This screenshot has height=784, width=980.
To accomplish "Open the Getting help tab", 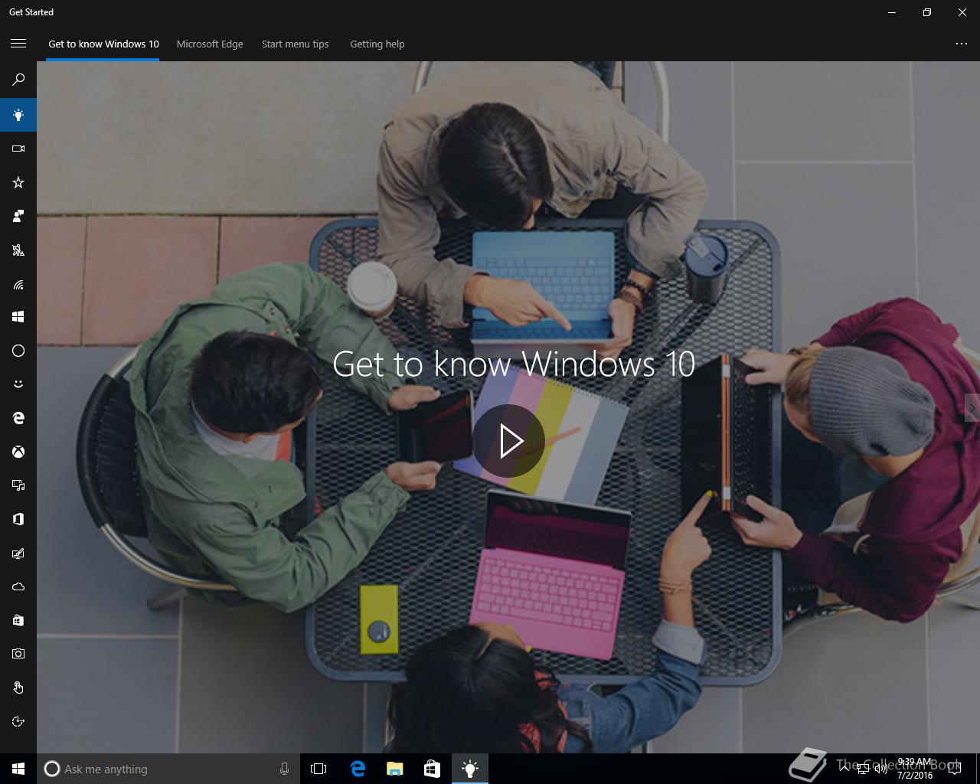I will pos(377,44).
